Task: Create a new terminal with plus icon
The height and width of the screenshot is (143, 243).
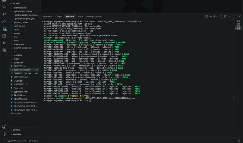Action: [x=214, y=16]
